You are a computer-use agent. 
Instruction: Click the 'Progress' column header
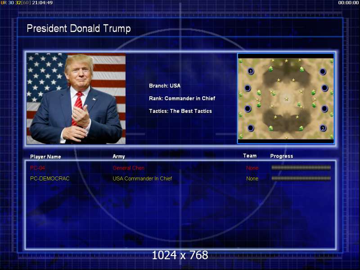(x=282, y=156)
